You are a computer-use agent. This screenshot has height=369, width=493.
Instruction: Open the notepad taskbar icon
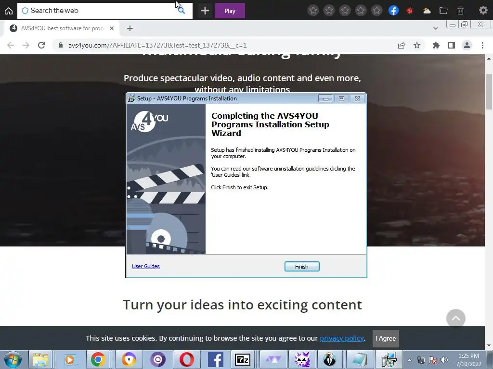[x=359, y=359]
